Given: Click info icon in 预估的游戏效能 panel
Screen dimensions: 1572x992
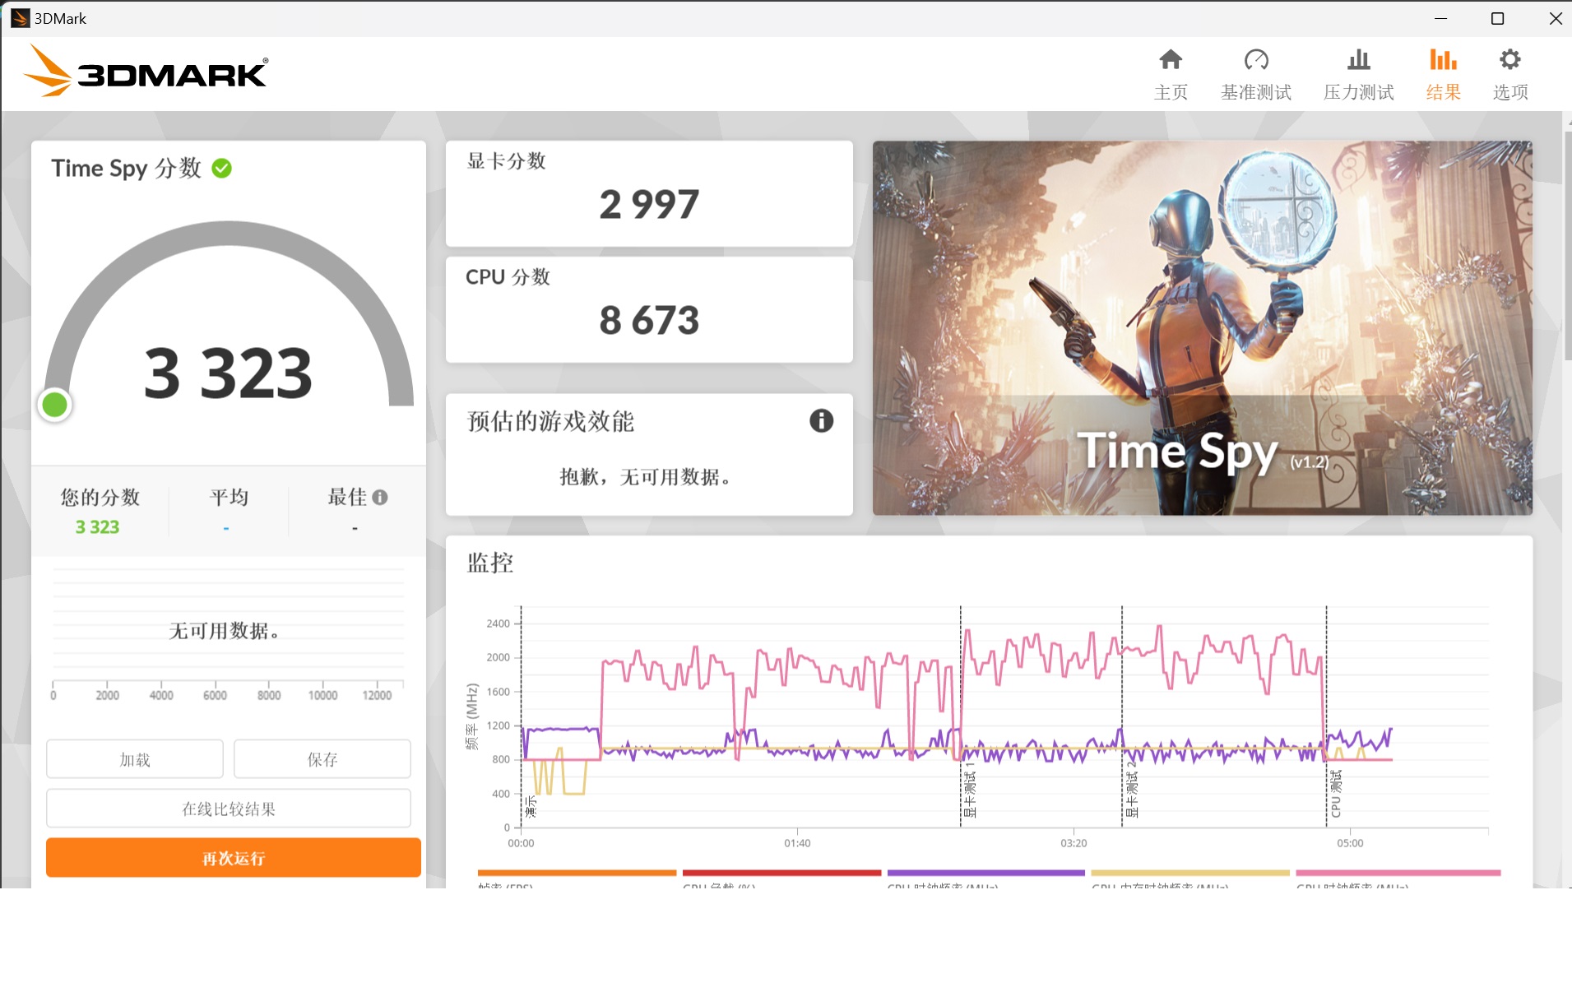Looking at the screenshot, I should 821,421.
